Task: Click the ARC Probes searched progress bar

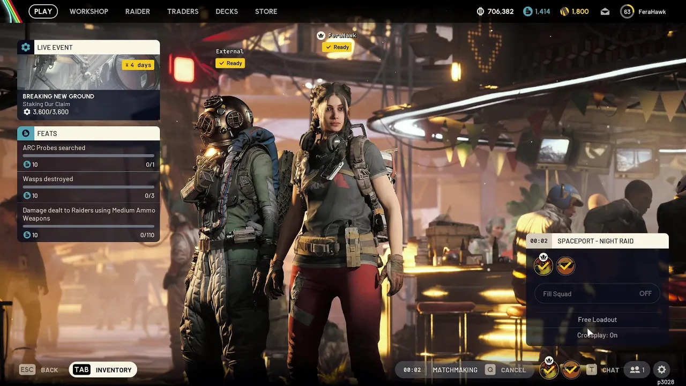Action: click(x=88, y=156)
